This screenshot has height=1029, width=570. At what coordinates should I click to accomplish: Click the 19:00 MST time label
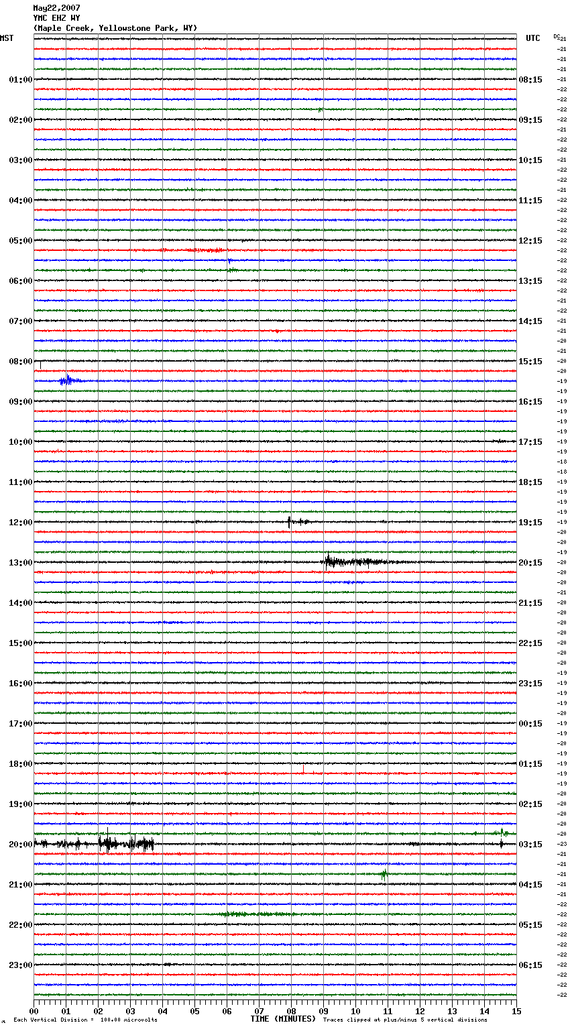pyautogui.click(x=21, y=804)
